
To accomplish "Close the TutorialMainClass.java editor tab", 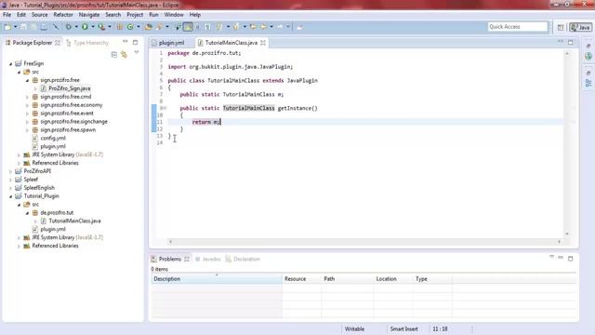I will pos(263,43).
